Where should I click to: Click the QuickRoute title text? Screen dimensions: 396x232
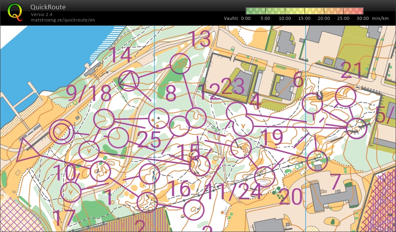(48, 7)
